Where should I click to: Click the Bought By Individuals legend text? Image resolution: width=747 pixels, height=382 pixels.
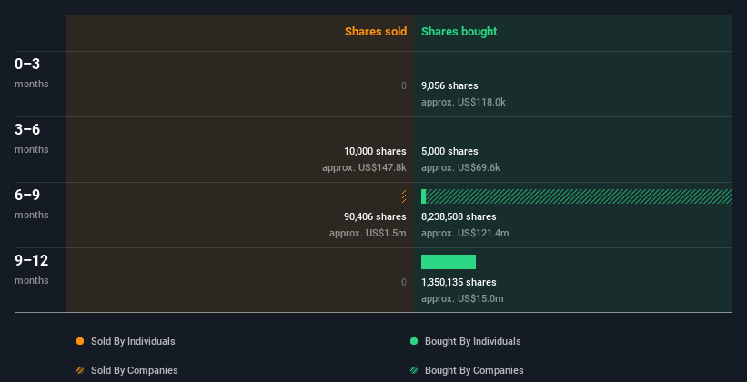pyautogui.click(x=472, y=341)
